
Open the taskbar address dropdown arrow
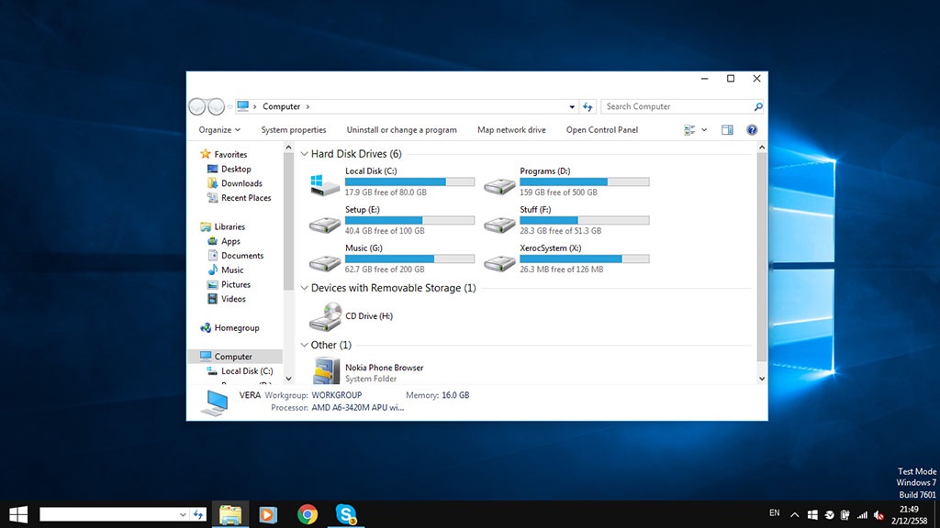click(x=183, y=514)
